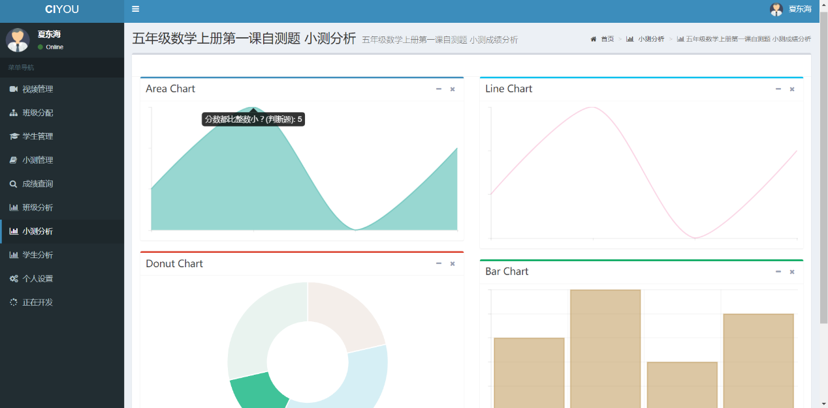
Task: Click the chart icon for 学生分析
Action: pos(14,255)
